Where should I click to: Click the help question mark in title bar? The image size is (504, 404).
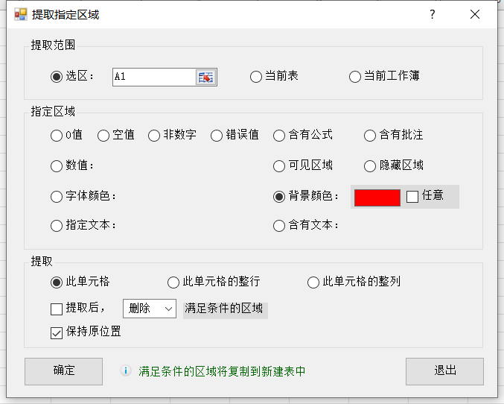click(432, 14)
